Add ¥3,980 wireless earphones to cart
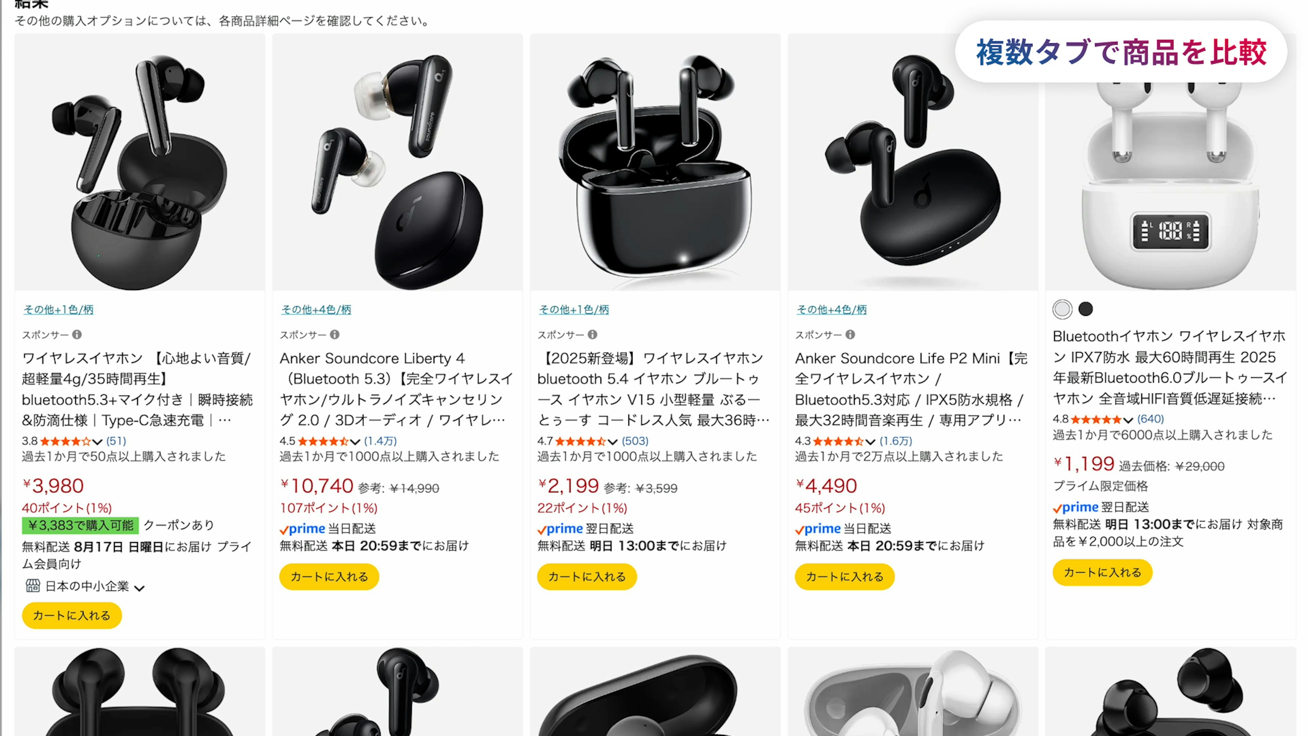The width and height of the screenshot is (1308, 736). click(x=72, y=615)
